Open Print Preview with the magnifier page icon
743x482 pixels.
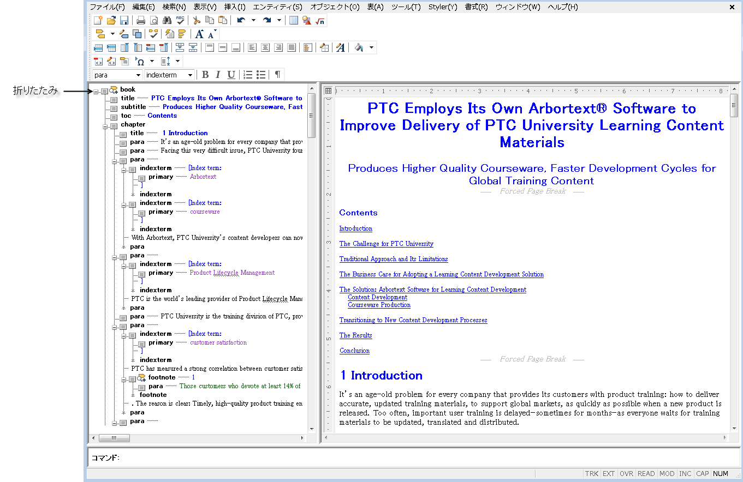[x=154, y=20]
